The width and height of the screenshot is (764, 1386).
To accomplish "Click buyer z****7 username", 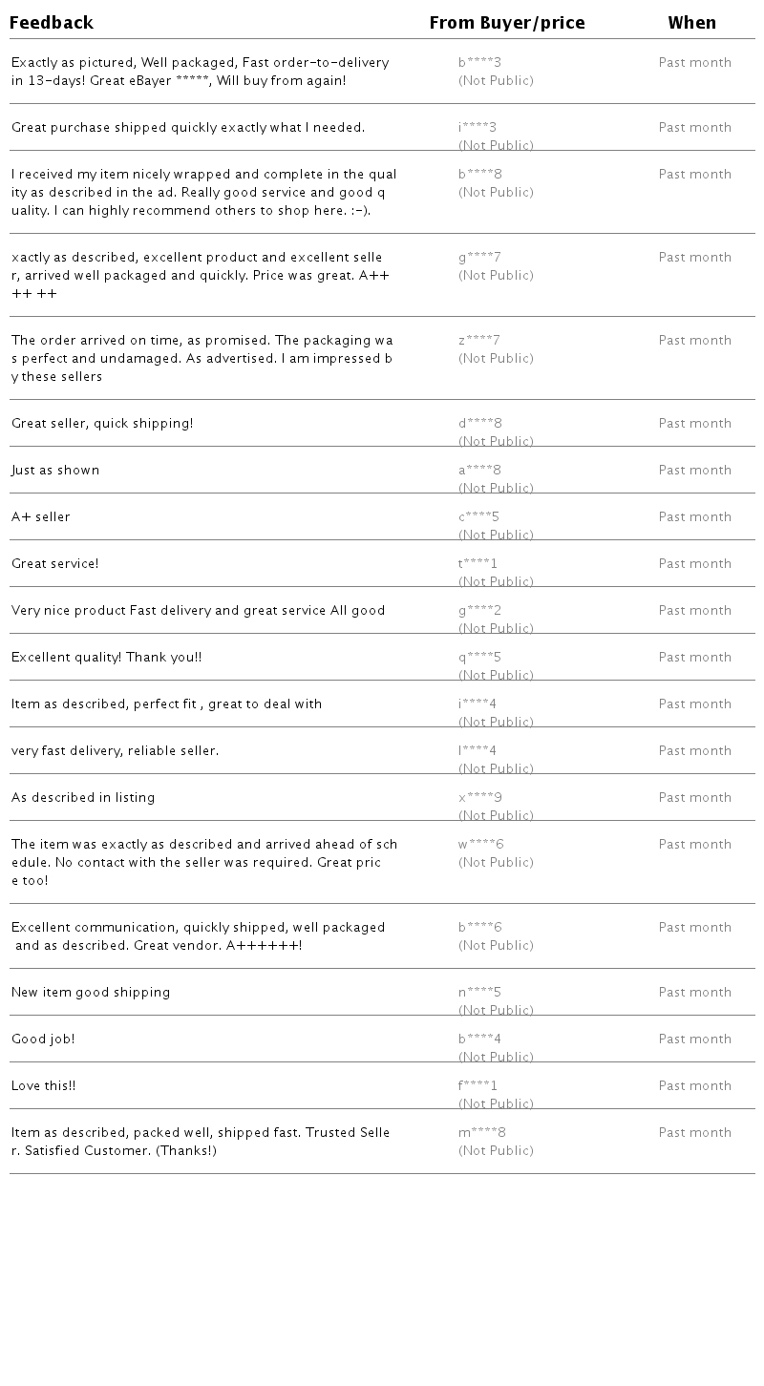I will (x=479, y=341).
